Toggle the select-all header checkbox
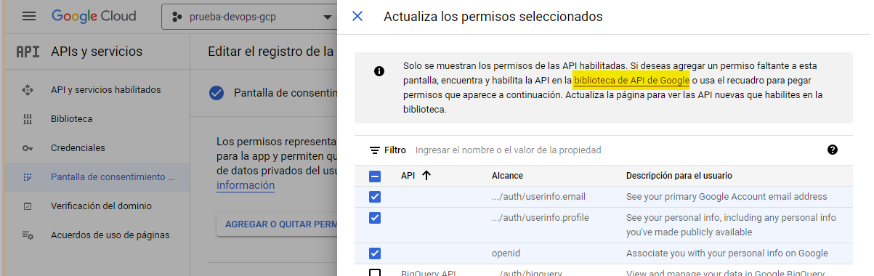The image size is (874, 276). tap(375, 176)
